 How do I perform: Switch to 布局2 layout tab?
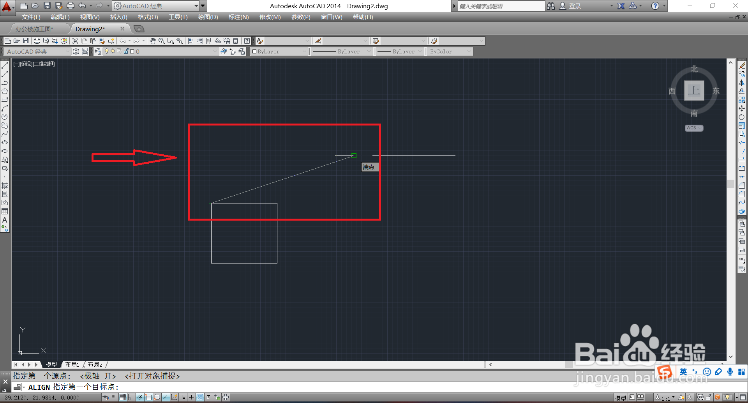click(95, 365)
